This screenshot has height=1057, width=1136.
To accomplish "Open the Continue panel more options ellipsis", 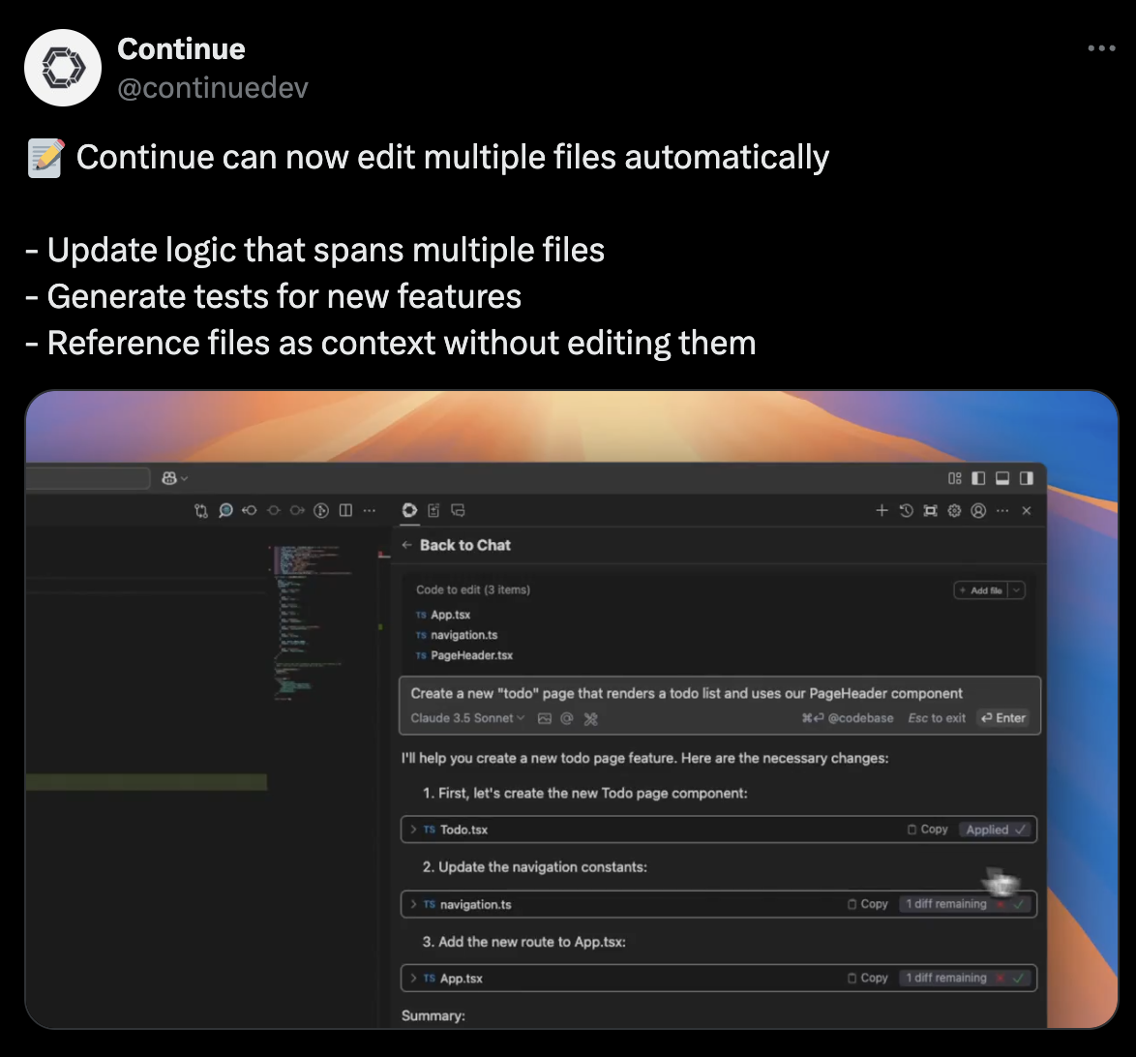I will pos(1001,510).
